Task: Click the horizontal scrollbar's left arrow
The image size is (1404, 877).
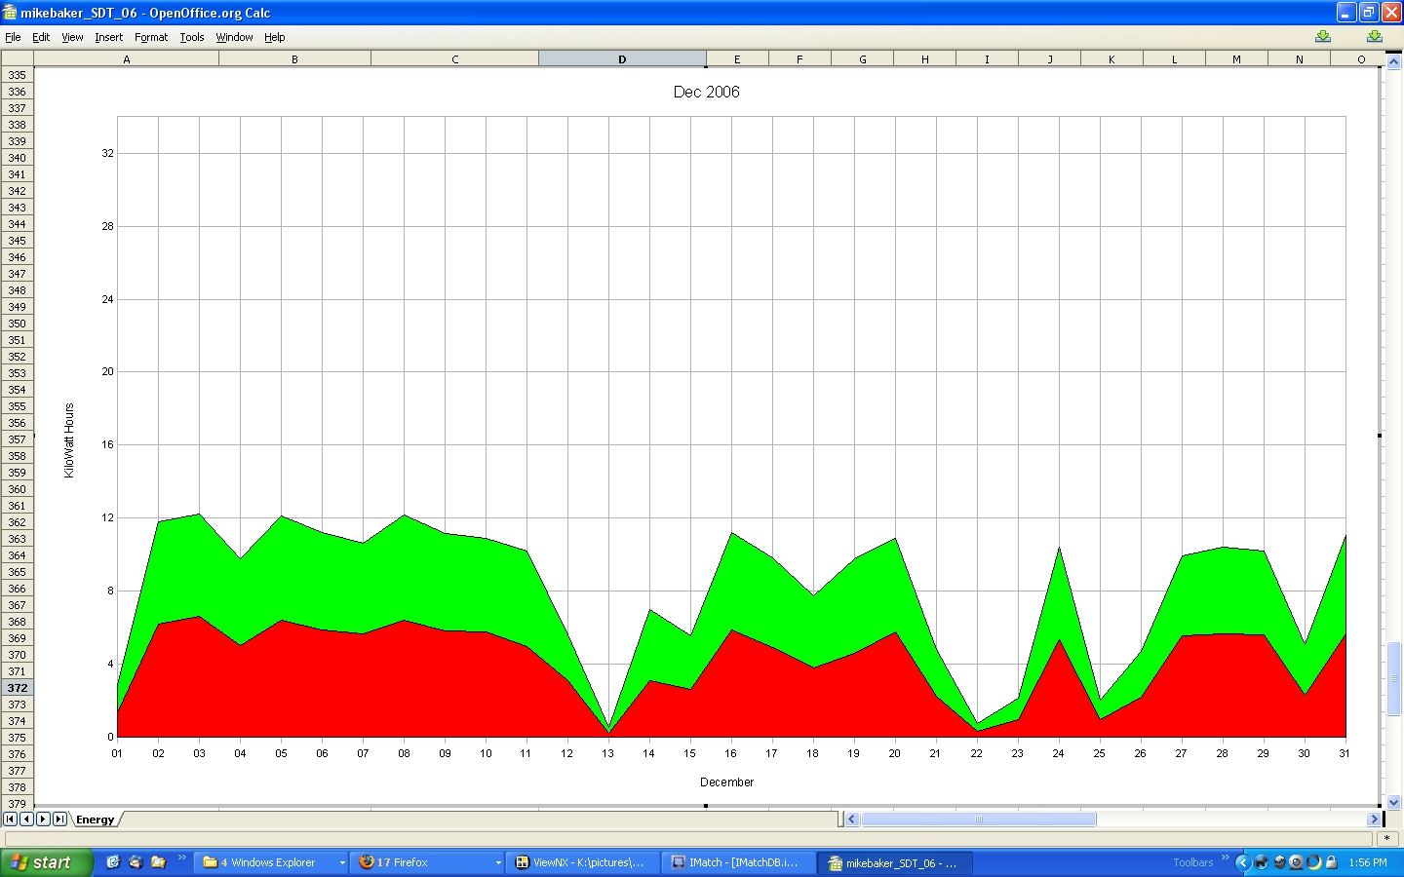Action: coord(851,820)
